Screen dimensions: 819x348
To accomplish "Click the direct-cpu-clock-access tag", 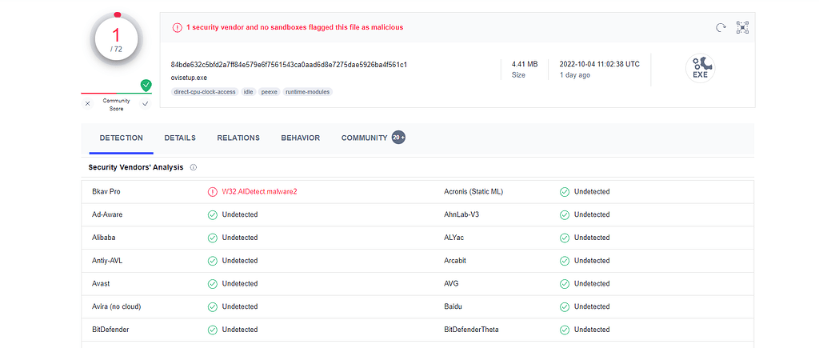I will pyautogui.click(x=205, y=92).
